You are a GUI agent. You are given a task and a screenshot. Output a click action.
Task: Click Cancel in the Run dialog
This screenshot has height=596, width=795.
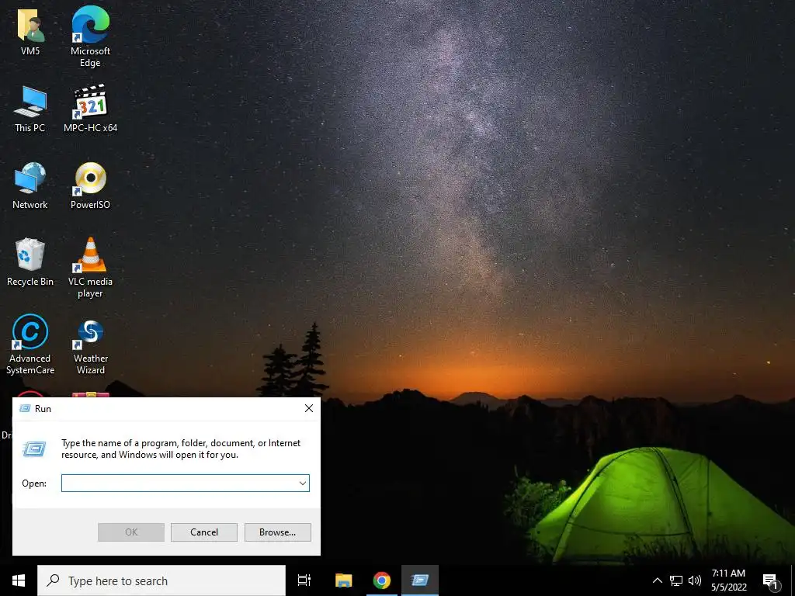pyautogui.click(x=204, y=532)
